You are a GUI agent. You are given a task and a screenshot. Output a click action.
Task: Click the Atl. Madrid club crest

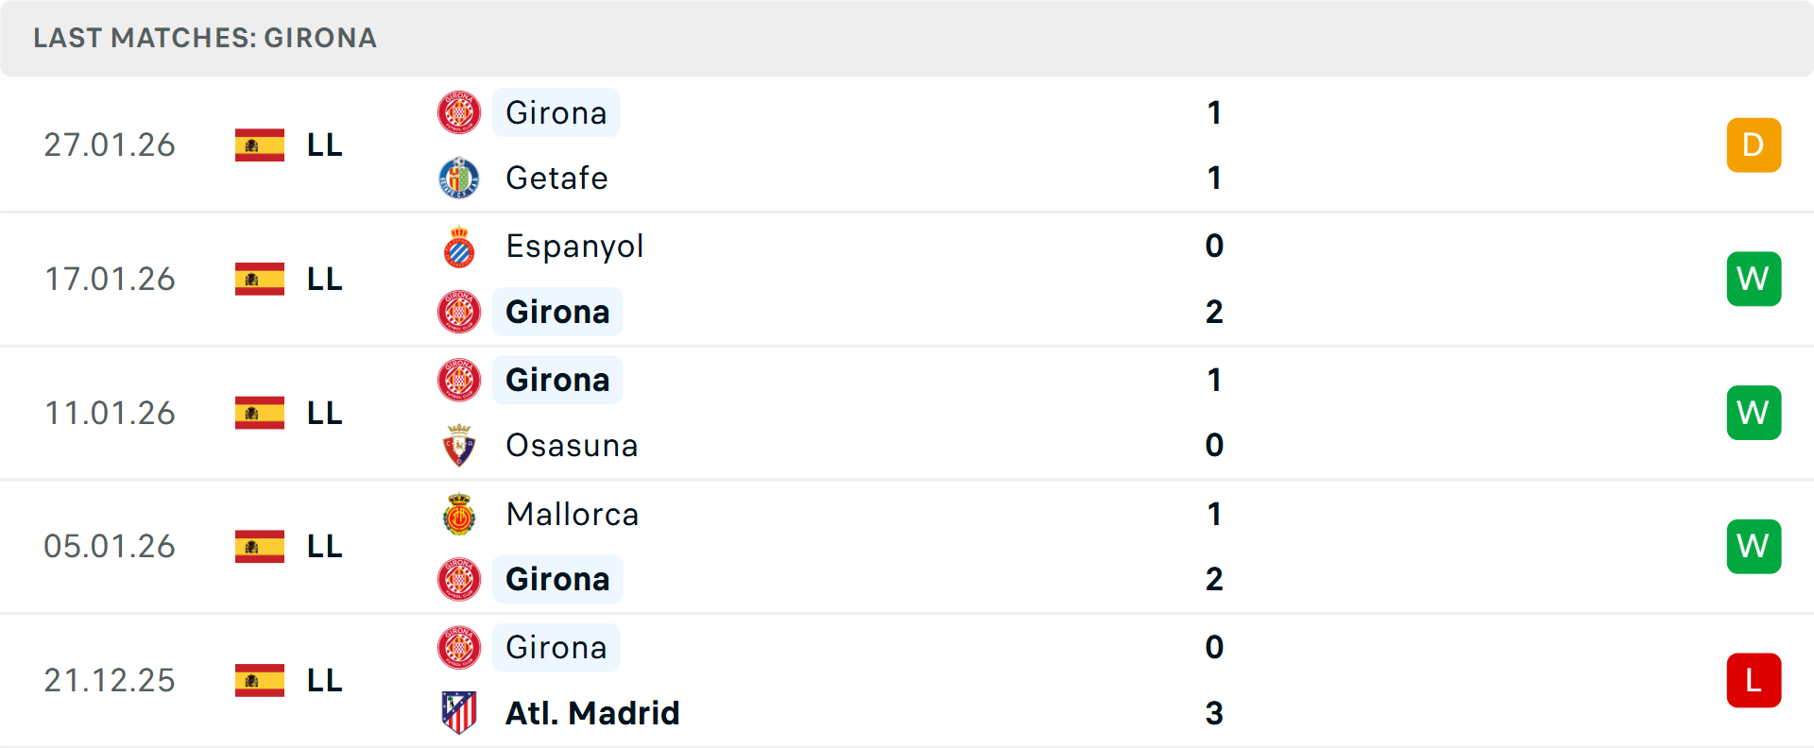coord(459,713)
